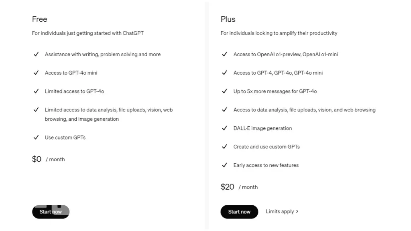Click checkmark beside 'Create and use custom GPTs'
Screen dimensions: 411x231
tap(225, 146)
